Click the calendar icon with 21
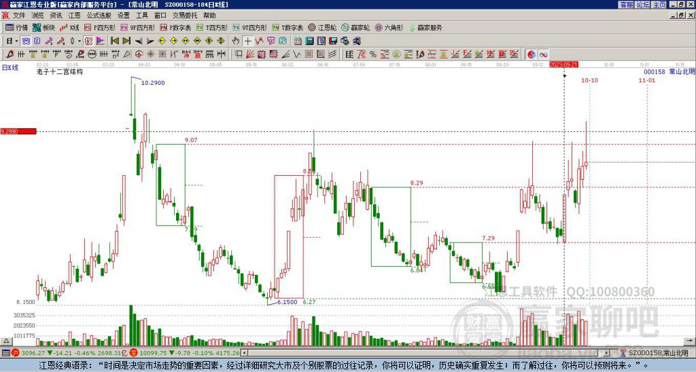696x372 pixels. point(298,41)
